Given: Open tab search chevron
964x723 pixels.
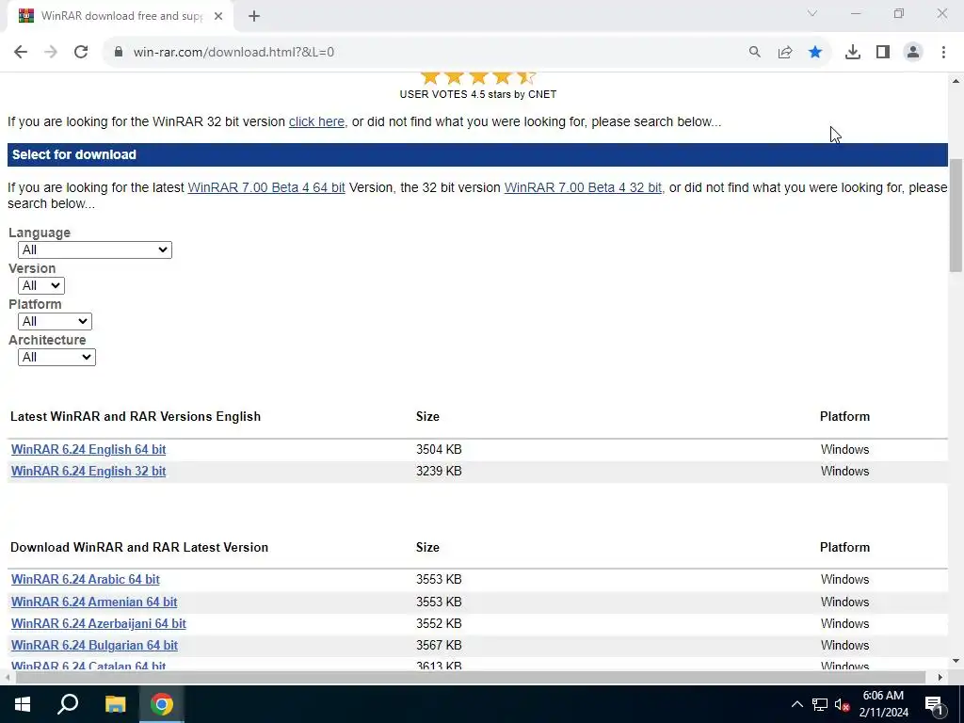Looking at the screenshot, I should [x=812, y=13].
